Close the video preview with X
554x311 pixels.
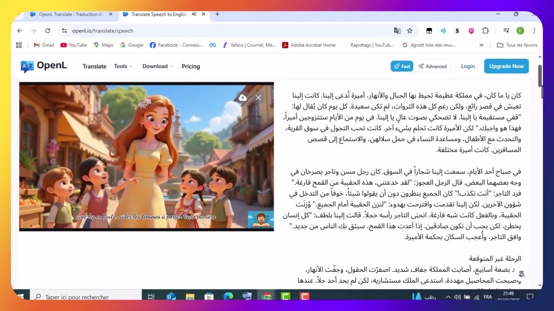click(258, 98)
